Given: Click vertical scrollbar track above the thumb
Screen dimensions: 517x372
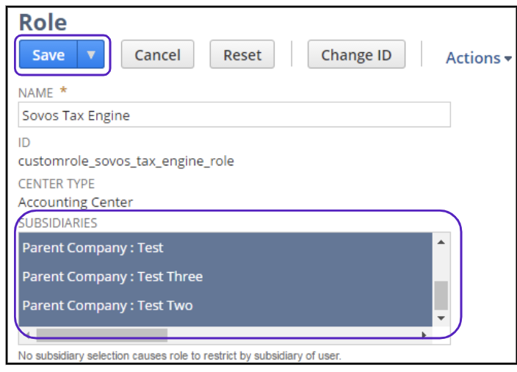Looking at the screenshot, I should coord(441,263).
